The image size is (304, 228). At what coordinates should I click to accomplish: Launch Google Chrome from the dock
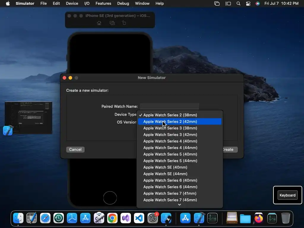point(112,218)
